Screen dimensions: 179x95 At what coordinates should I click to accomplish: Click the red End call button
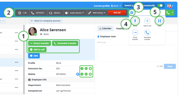[117, 13]
